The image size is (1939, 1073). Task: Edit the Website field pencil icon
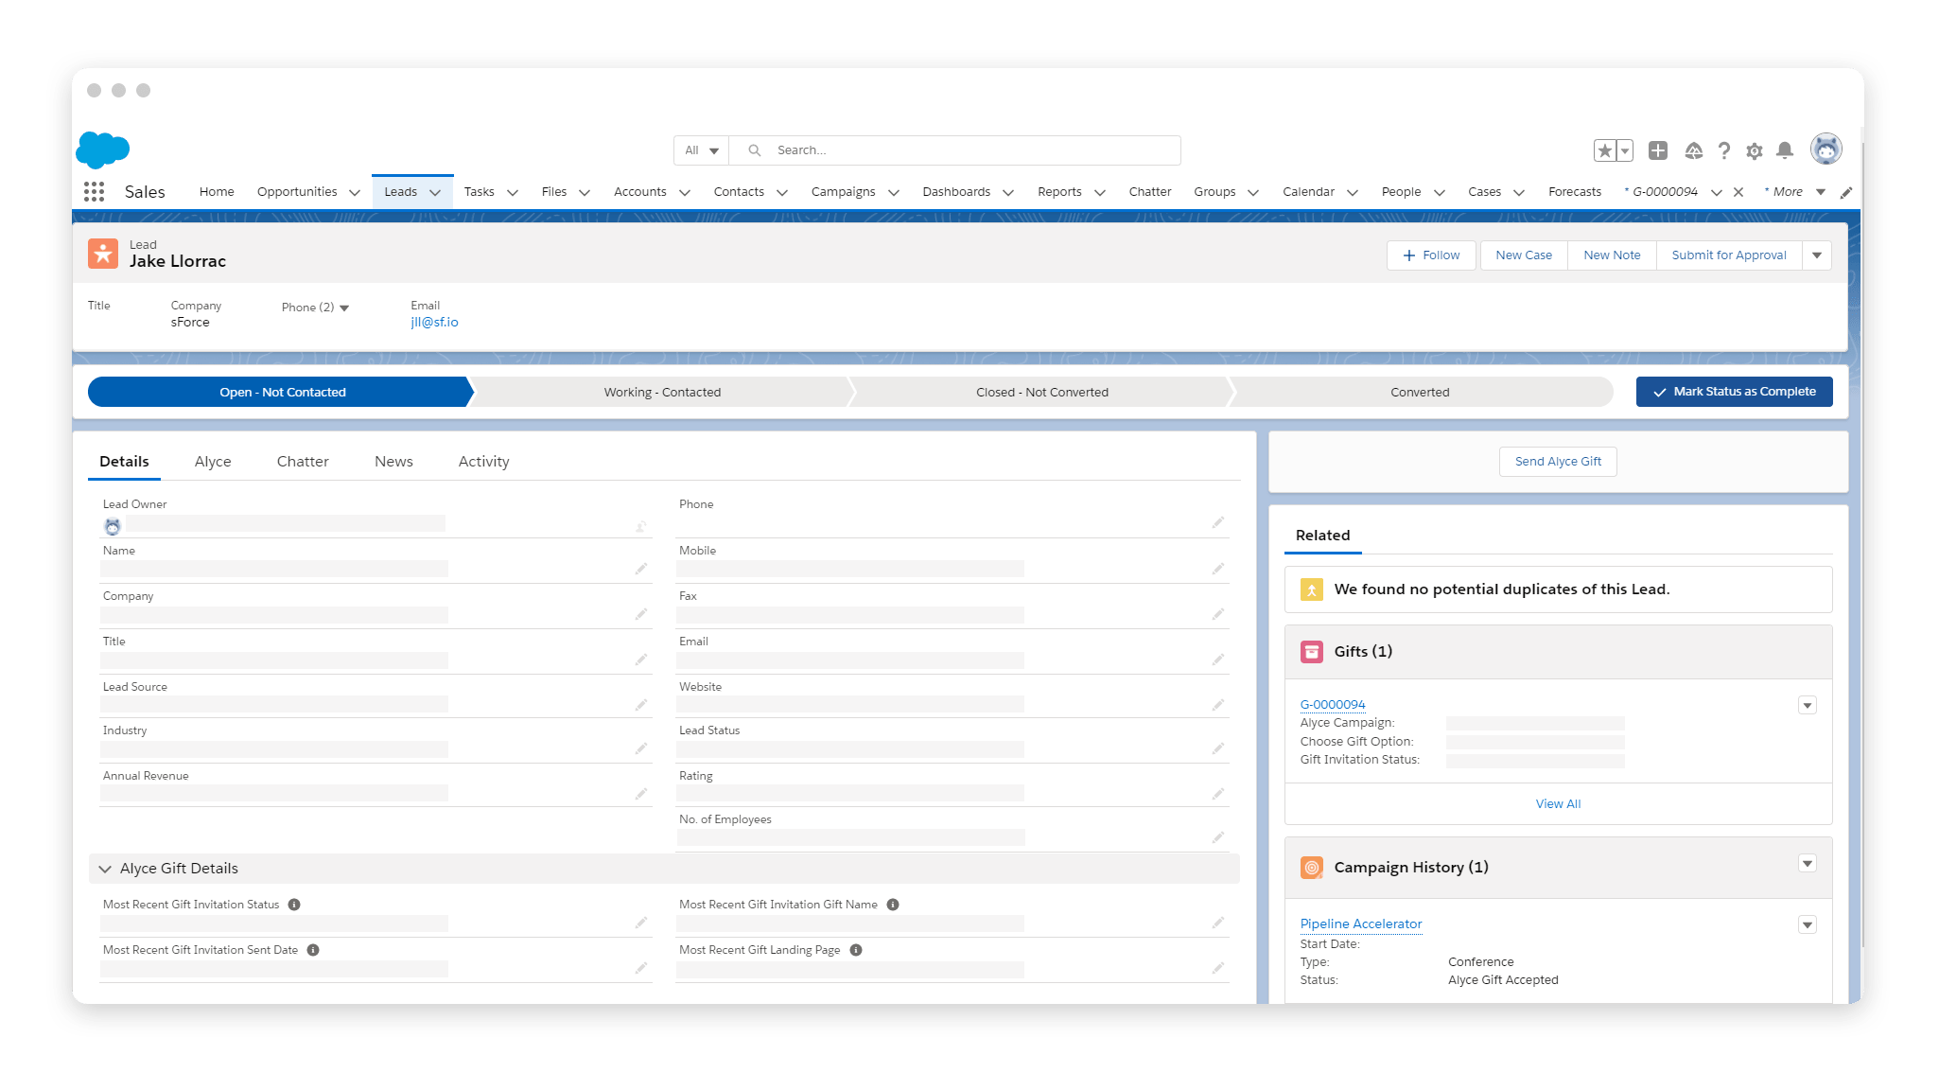(x=1218, y=705)
